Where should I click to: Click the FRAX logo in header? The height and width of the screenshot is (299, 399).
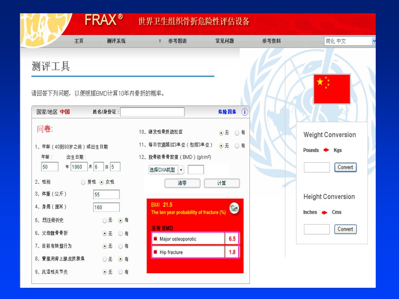pos(103,20)
